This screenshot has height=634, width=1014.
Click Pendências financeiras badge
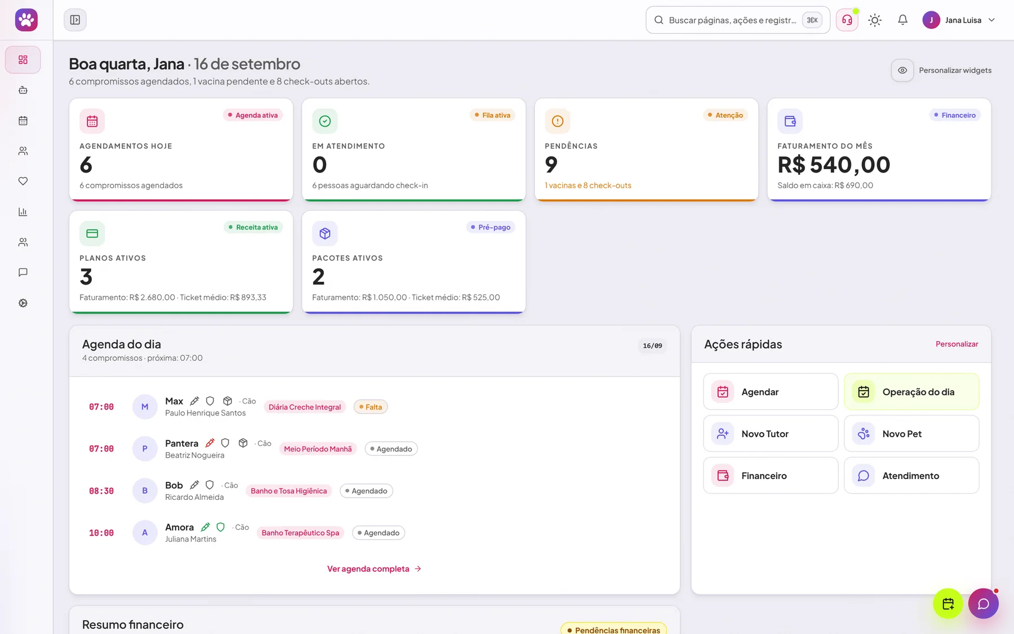pyautogui.click(x=613, y=629)
